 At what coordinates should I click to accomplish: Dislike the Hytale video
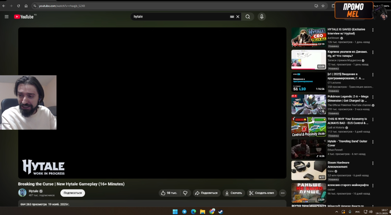[185, 193]
